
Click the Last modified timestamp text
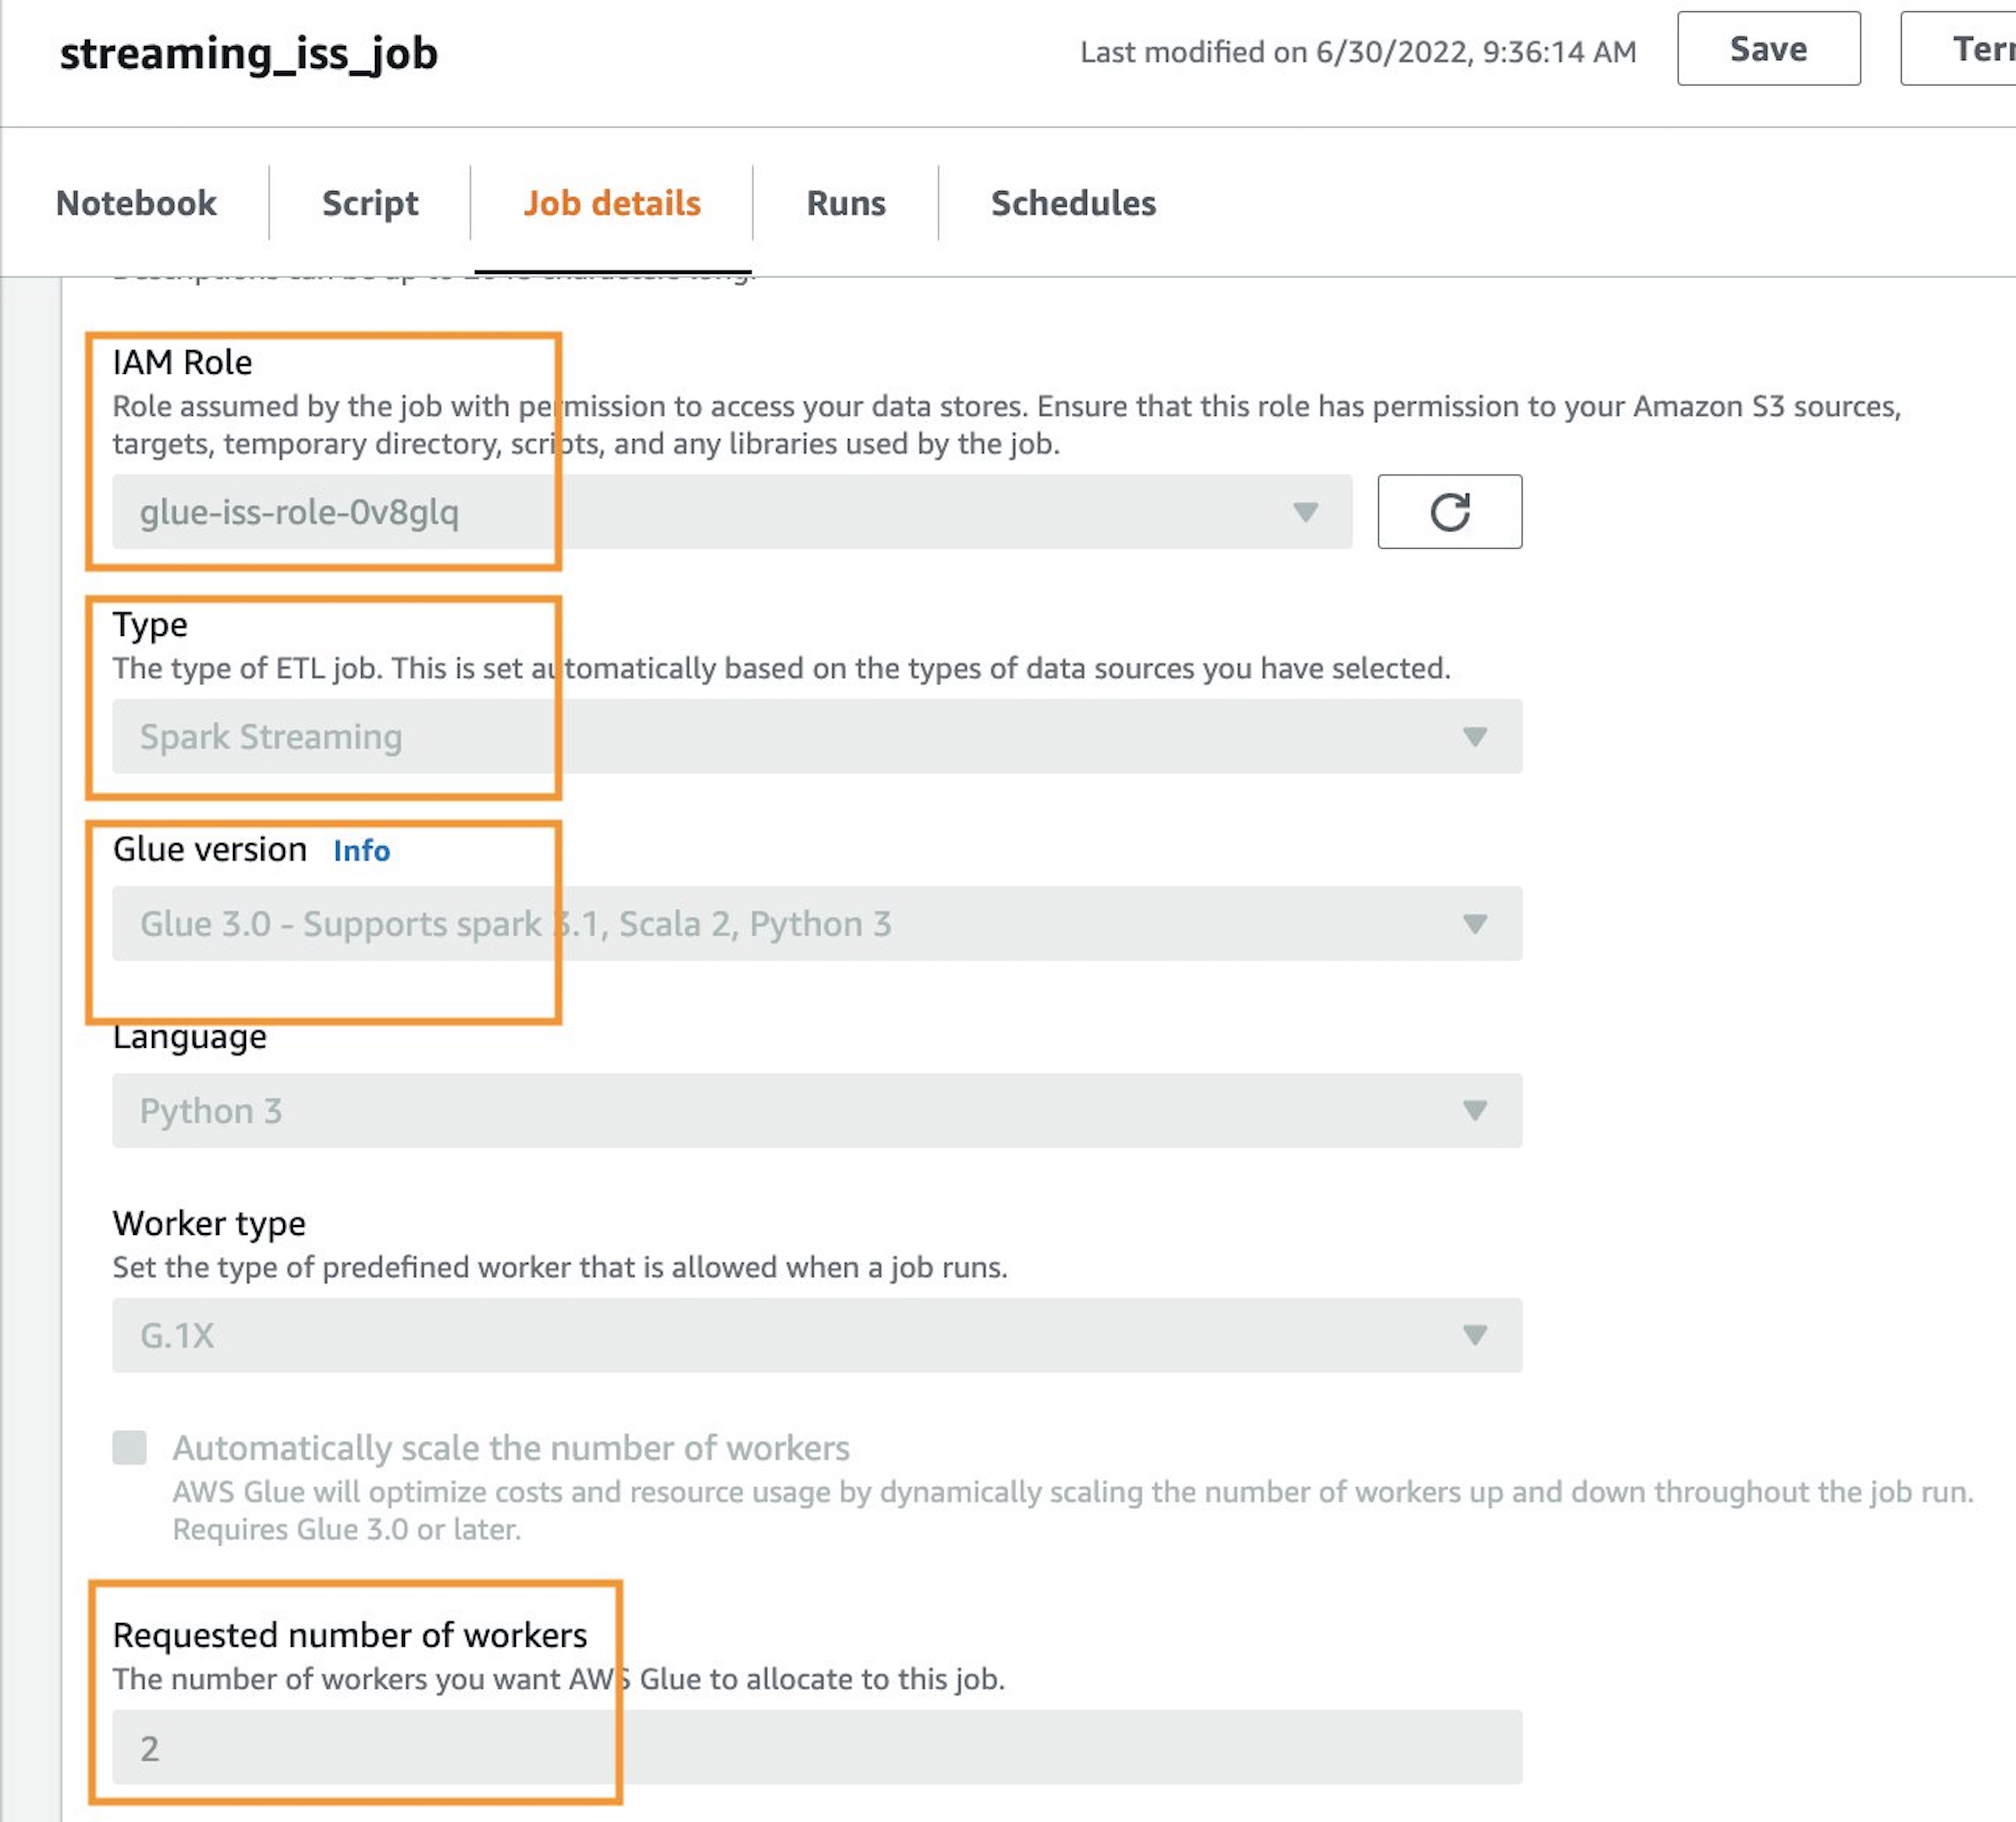1358,52
